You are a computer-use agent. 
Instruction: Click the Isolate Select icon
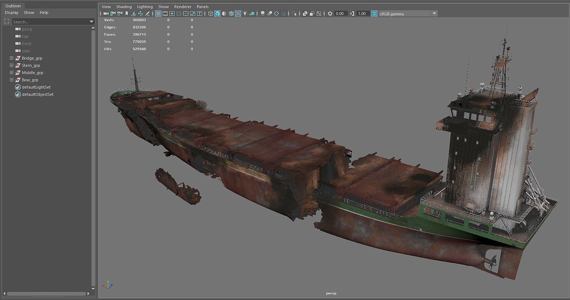point(294,14)
